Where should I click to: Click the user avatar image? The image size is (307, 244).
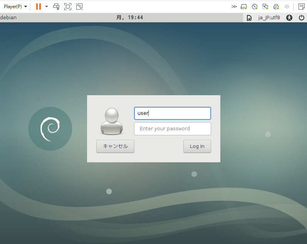[x=112, y=121]
